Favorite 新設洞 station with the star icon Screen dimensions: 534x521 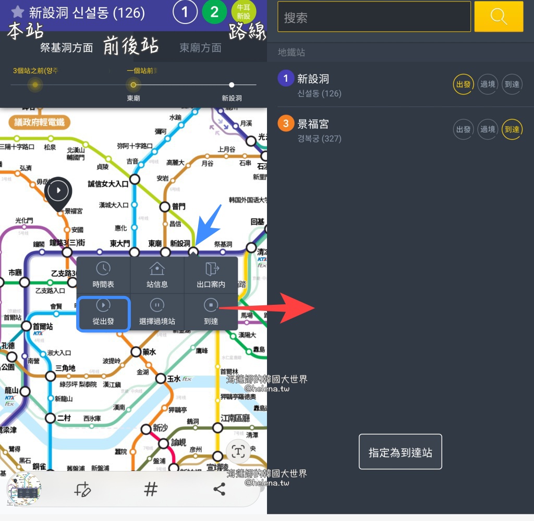pos(18,11)
